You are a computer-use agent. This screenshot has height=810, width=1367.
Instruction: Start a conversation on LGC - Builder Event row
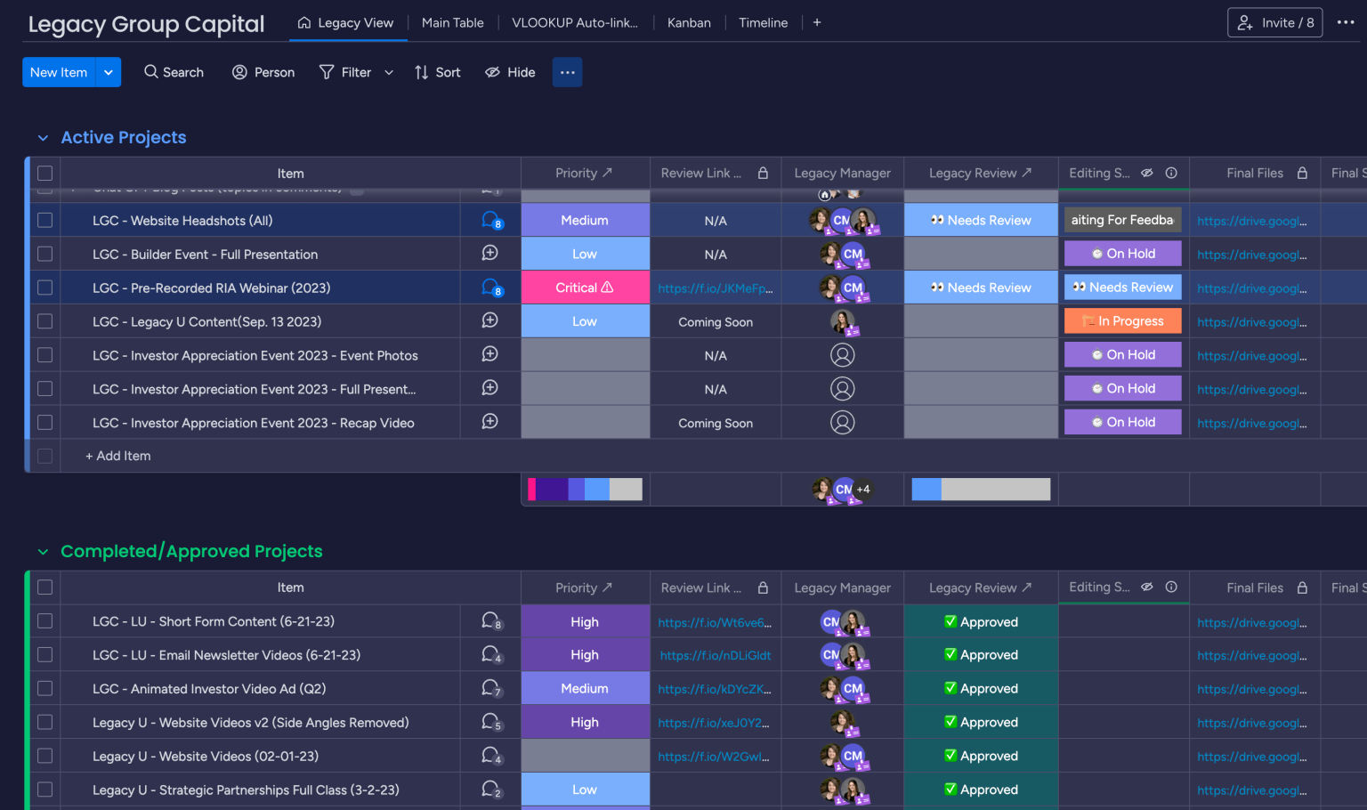(x=489, y=254)
